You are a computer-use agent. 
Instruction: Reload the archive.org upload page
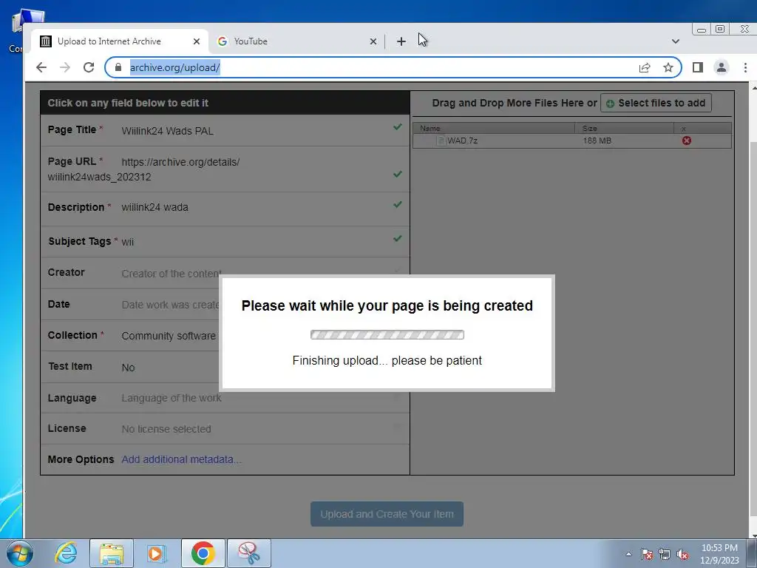(89, 67)
